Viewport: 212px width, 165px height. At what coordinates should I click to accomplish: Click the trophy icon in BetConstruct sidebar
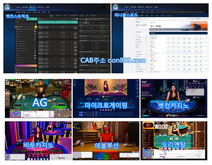point(16,27)
